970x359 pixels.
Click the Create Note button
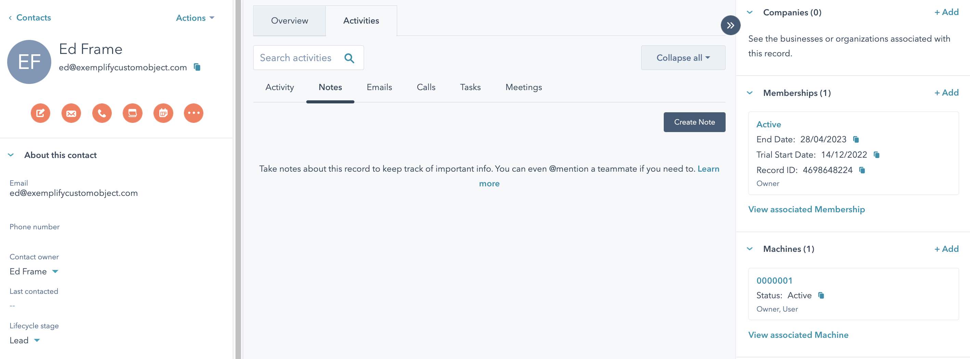694,122
